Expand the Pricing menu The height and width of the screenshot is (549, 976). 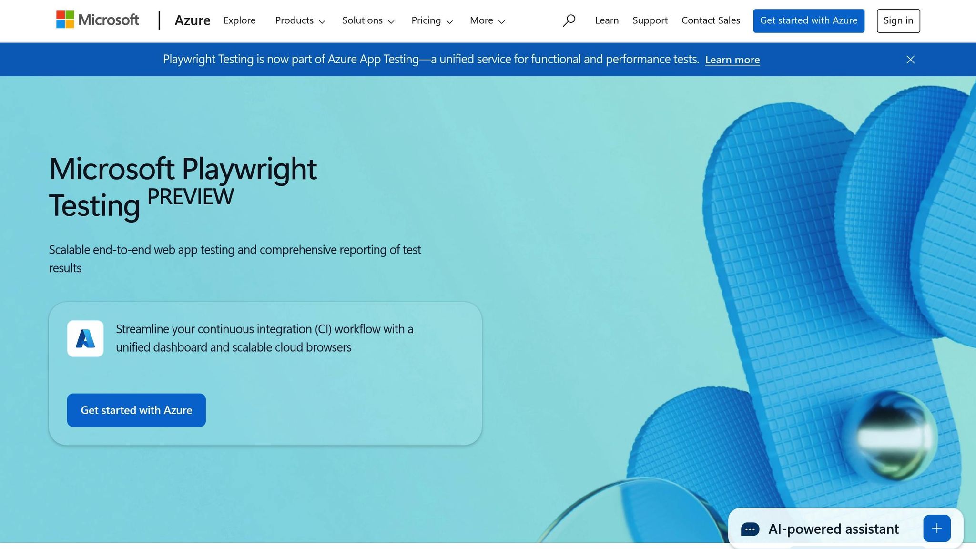pyautogui.click(x=432, y=20)
